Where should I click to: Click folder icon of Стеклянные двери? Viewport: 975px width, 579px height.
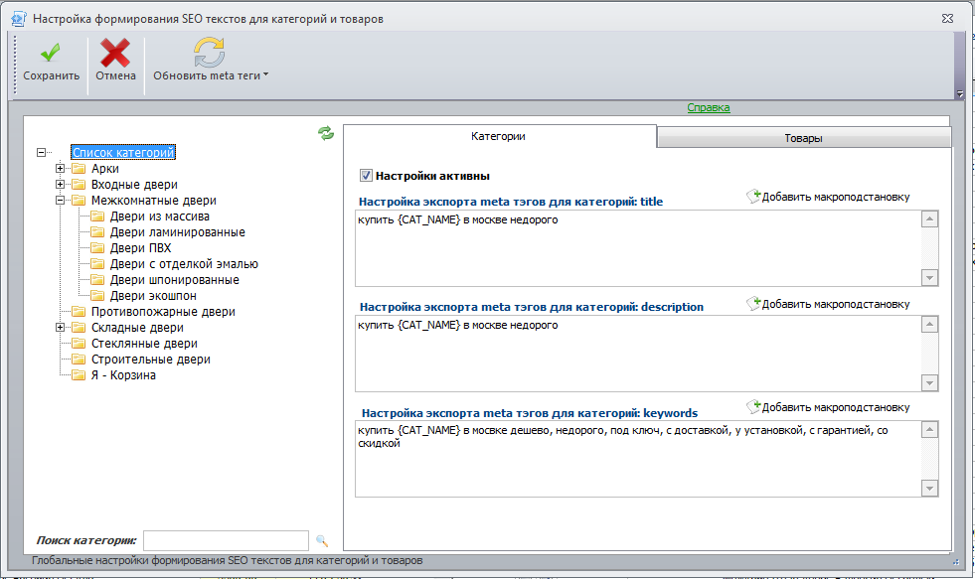coord(79,344)
